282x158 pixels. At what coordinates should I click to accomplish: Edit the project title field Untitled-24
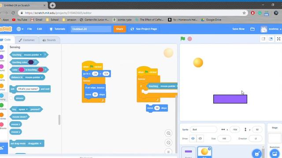91,29
